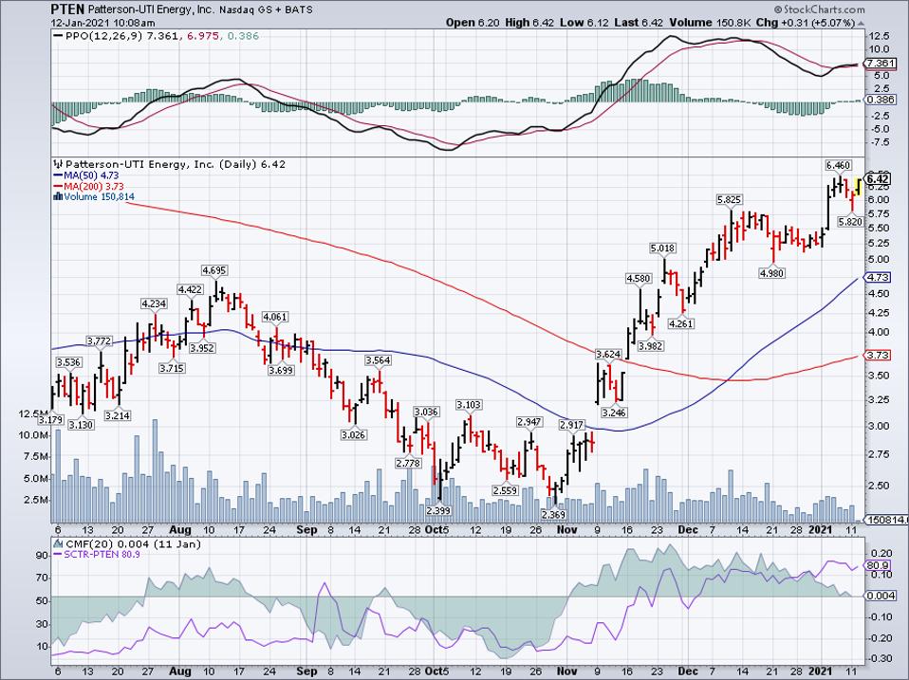Click the Volume 150.8K value in the header
The image size is (909, 680).
710,23
